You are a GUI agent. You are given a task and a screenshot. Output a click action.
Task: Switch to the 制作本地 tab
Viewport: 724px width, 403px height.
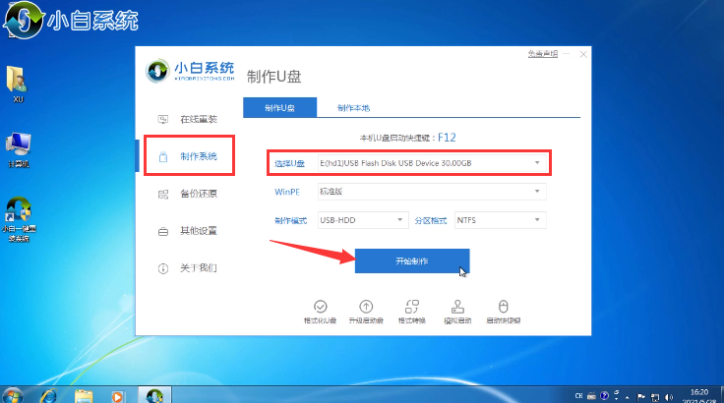(353, 107)
